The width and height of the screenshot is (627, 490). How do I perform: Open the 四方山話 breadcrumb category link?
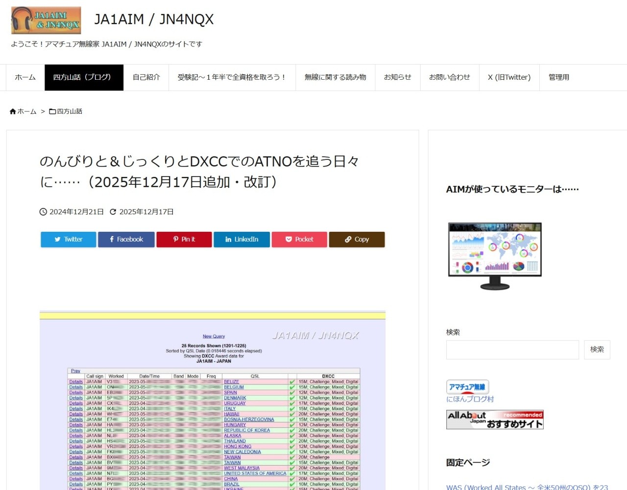click(69, 111)
